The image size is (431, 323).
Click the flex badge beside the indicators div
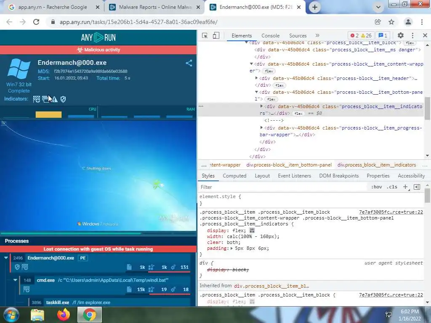298,114
